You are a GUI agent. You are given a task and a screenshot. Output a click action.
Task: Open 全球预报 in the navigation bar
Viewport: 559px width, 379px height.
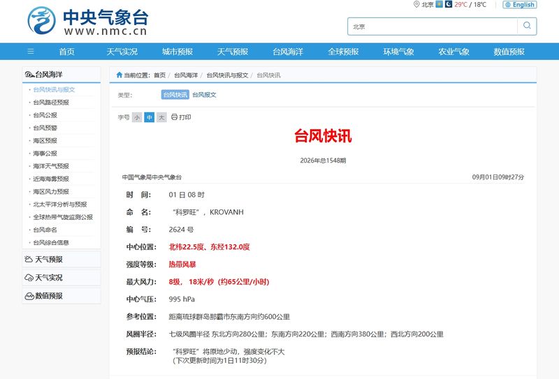(343, 52)
